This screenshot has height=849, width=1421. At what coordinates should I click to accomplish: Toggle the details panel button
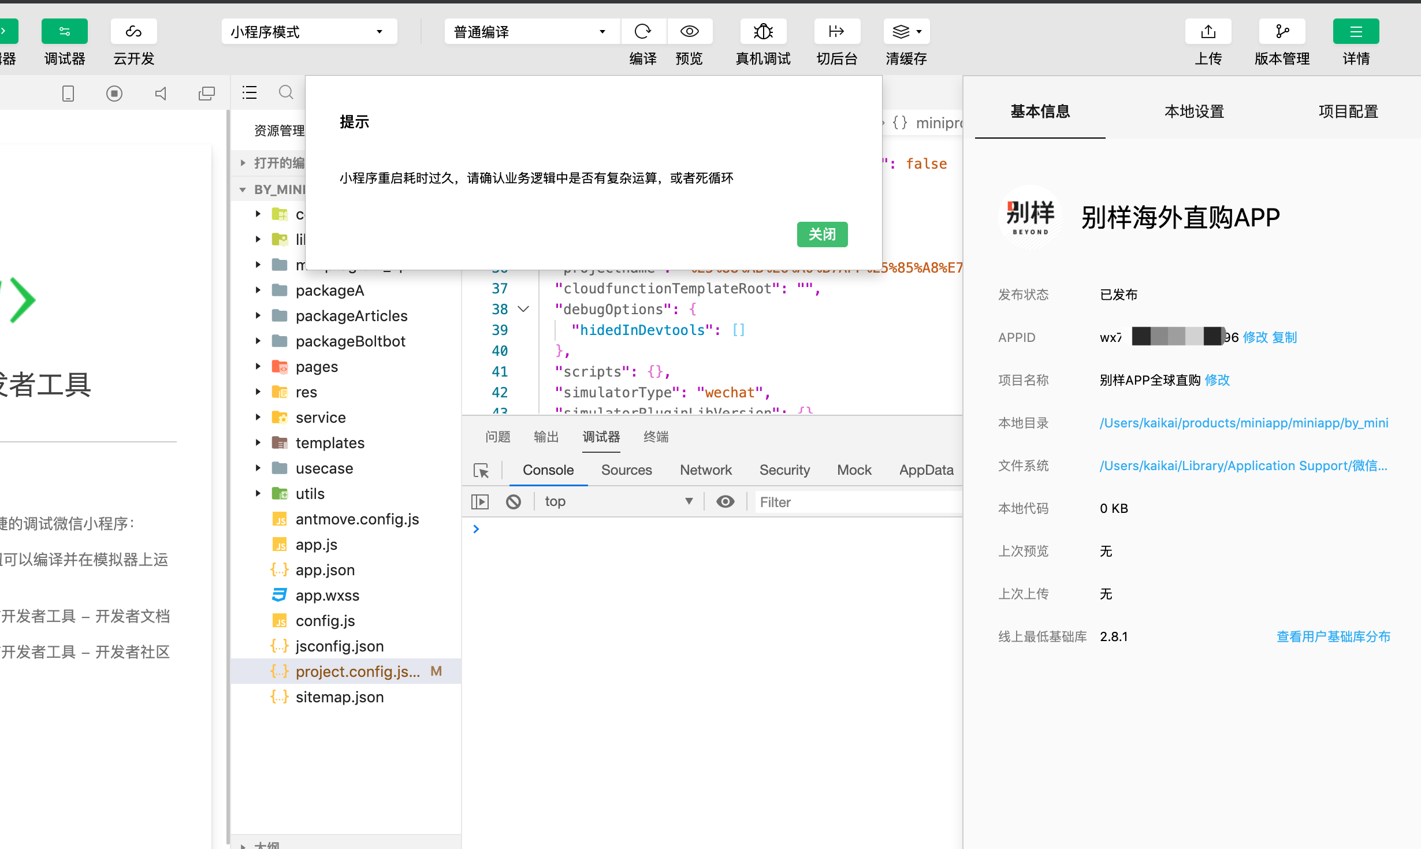(1356, 31)
